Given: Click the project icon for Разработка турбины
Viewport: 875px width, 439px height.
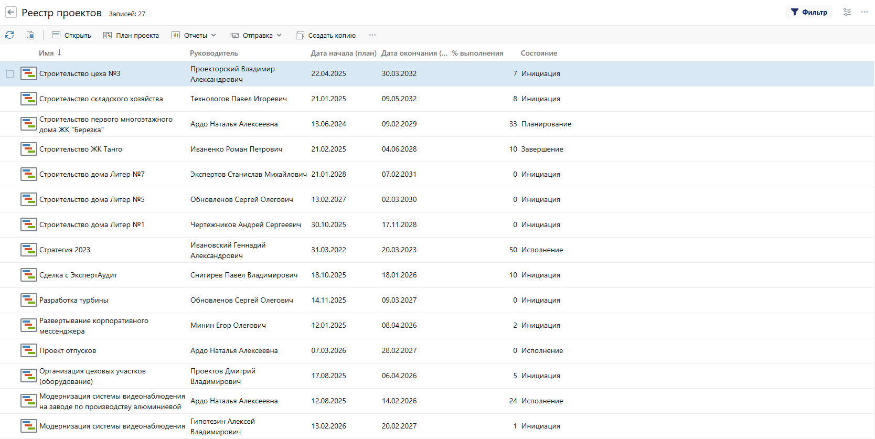Looking at the screenshot, I should [28, 300].
